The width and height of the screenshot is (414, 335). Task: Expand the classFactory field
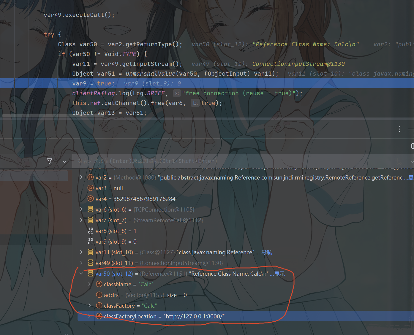[x=90, y=305]
